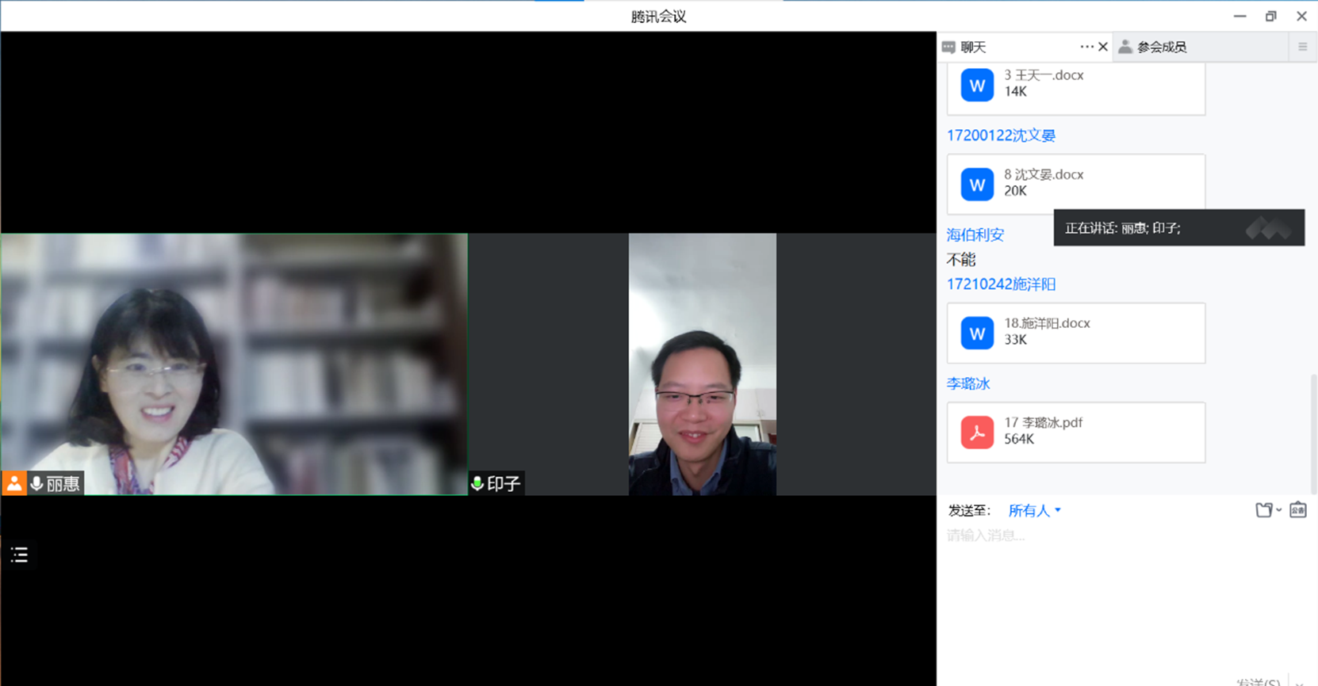The image size is (1318, 686).
Task: Click the send file folder icon
Action: pyautogui.click(x=1263, y=510)
